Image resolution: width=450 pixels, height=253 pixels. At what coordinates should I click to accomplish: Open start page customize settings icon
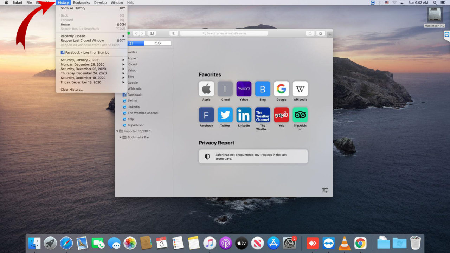[325, 190]
